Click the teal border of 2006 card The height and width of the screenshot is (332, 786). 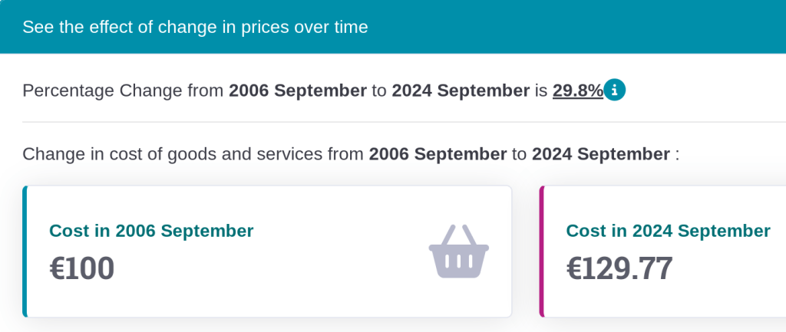25,251
